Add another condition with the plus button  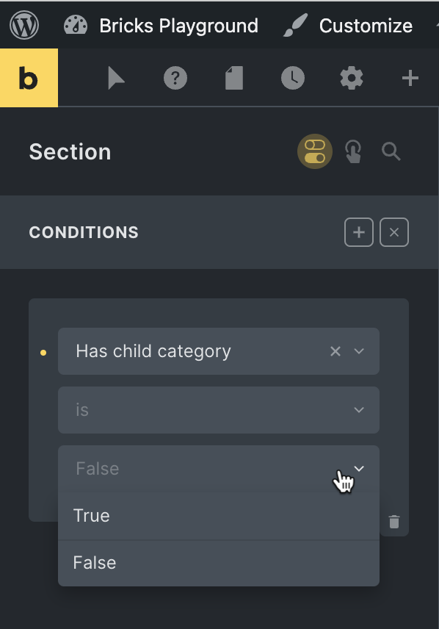click(x=359, y=232)
